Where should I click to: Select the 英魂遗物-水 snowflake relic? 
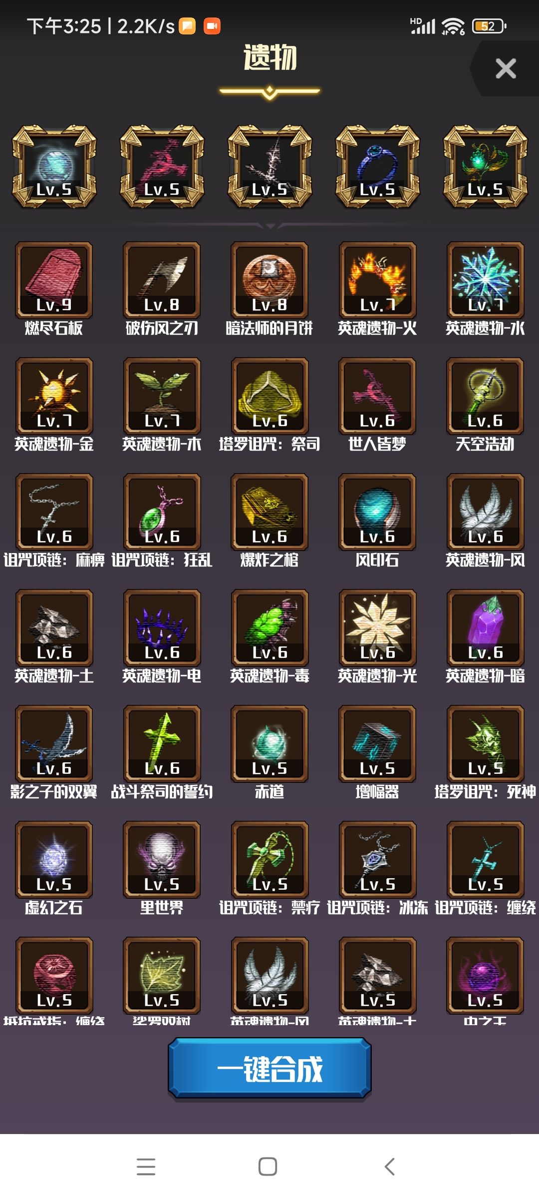(x=485, y=280)
